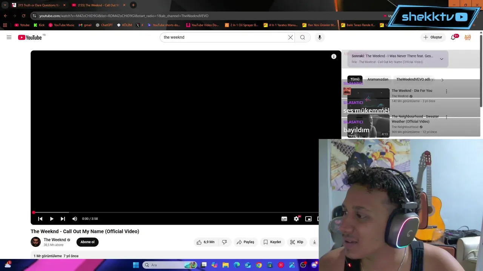This screenshot has width=483, height=271.
Task: Save the video via Kaydet
Action: [x=272, y=242]
